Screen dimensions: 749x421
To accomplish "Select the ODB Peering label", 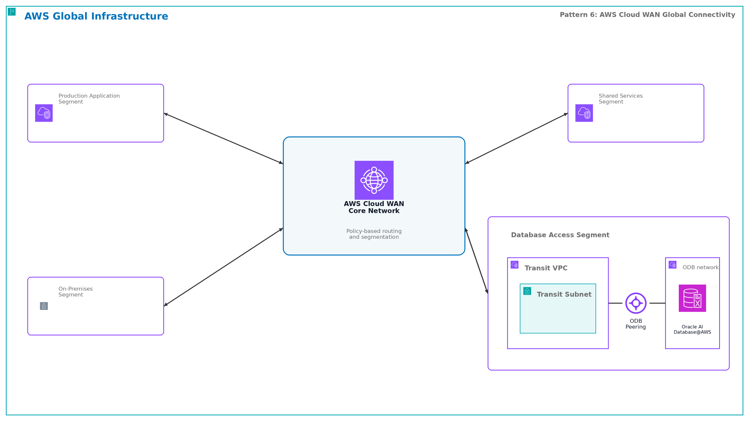I will 636,324.
